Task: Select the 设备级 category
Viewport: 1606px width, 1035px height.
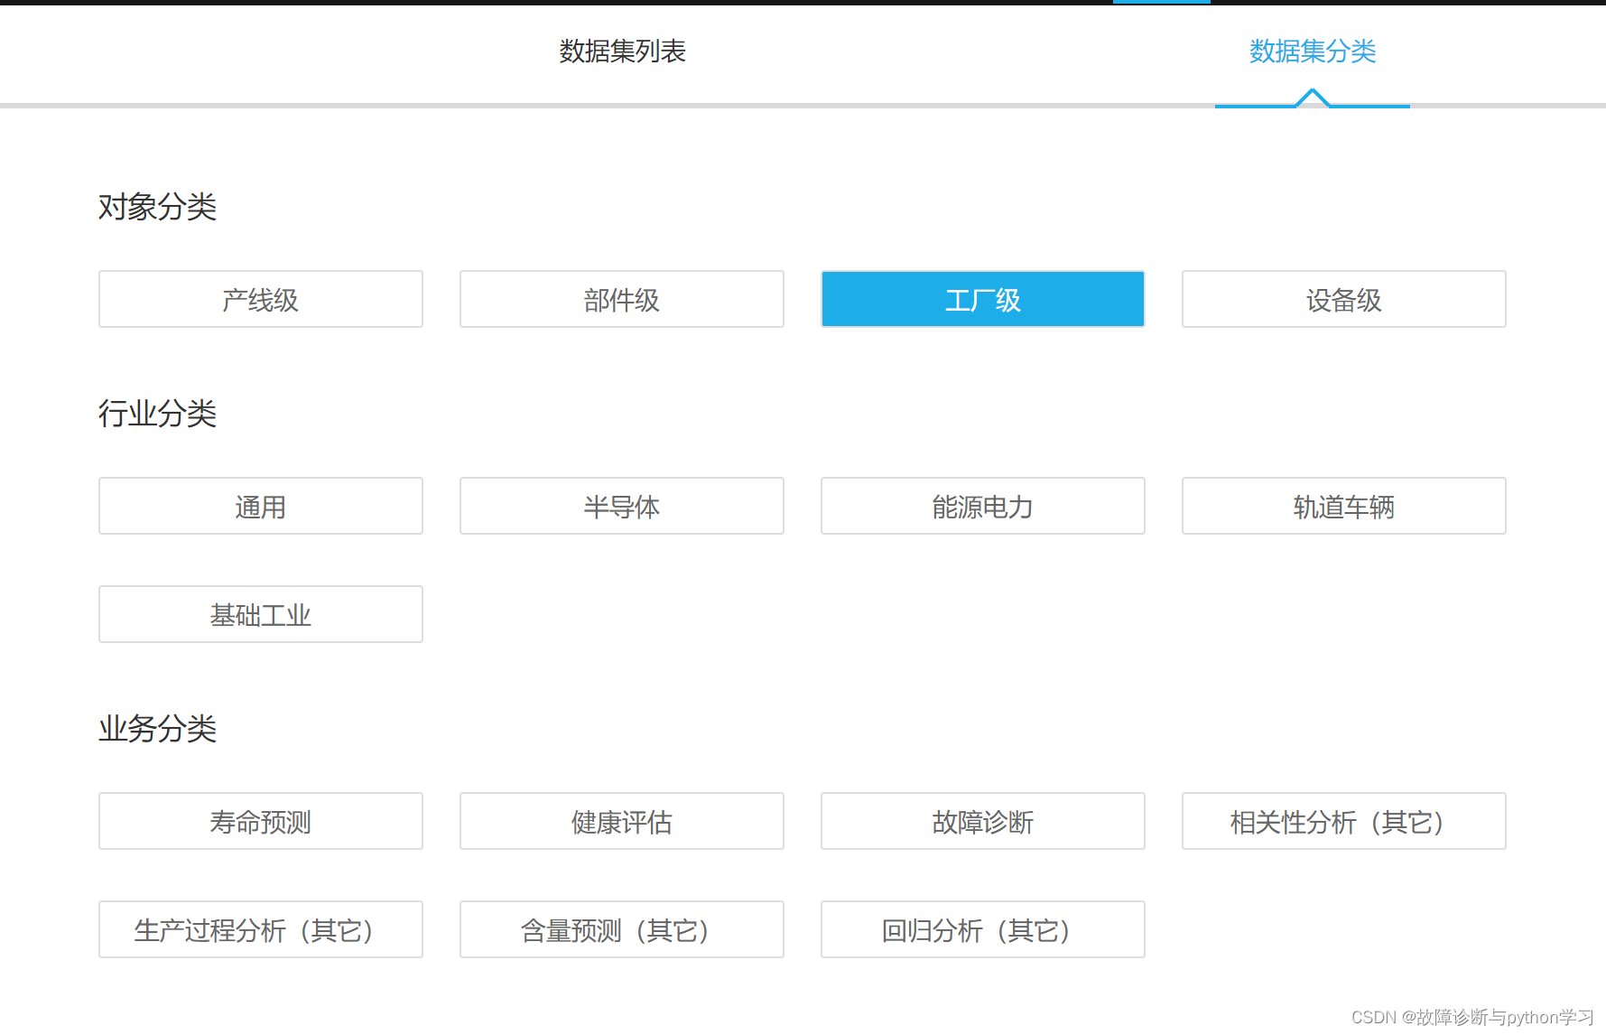Action: pos(1344,299)
